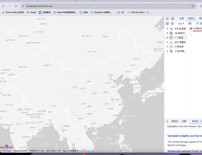
Task: Open the top context dropdown
Action: coord(181,23)
